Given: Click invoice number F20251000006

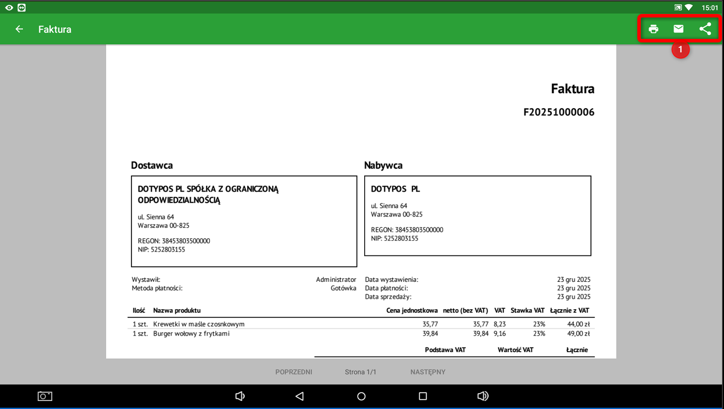Looking at the screenshot, I should tap(559, 112).
